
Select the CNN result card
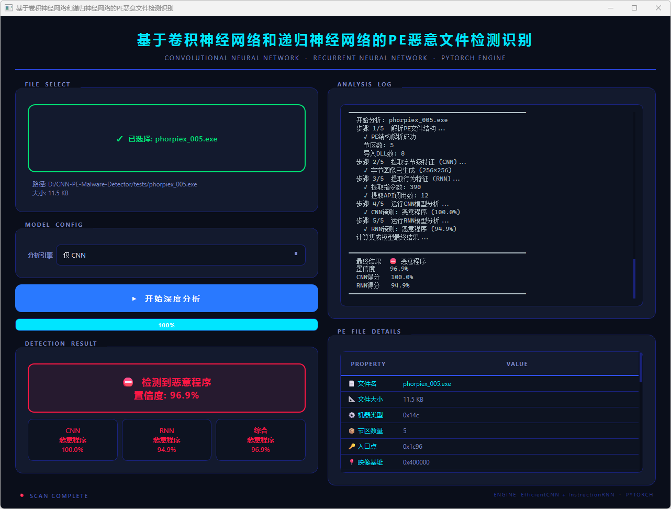(x=73, y=440)
